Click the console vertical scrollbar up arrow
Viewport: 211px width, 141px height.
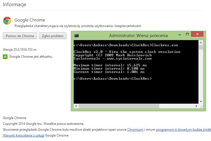(201, 42)
